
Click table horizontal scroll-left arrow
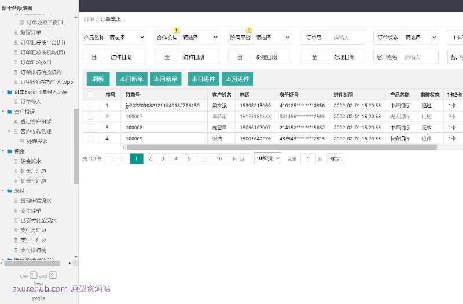coord(124,147)
